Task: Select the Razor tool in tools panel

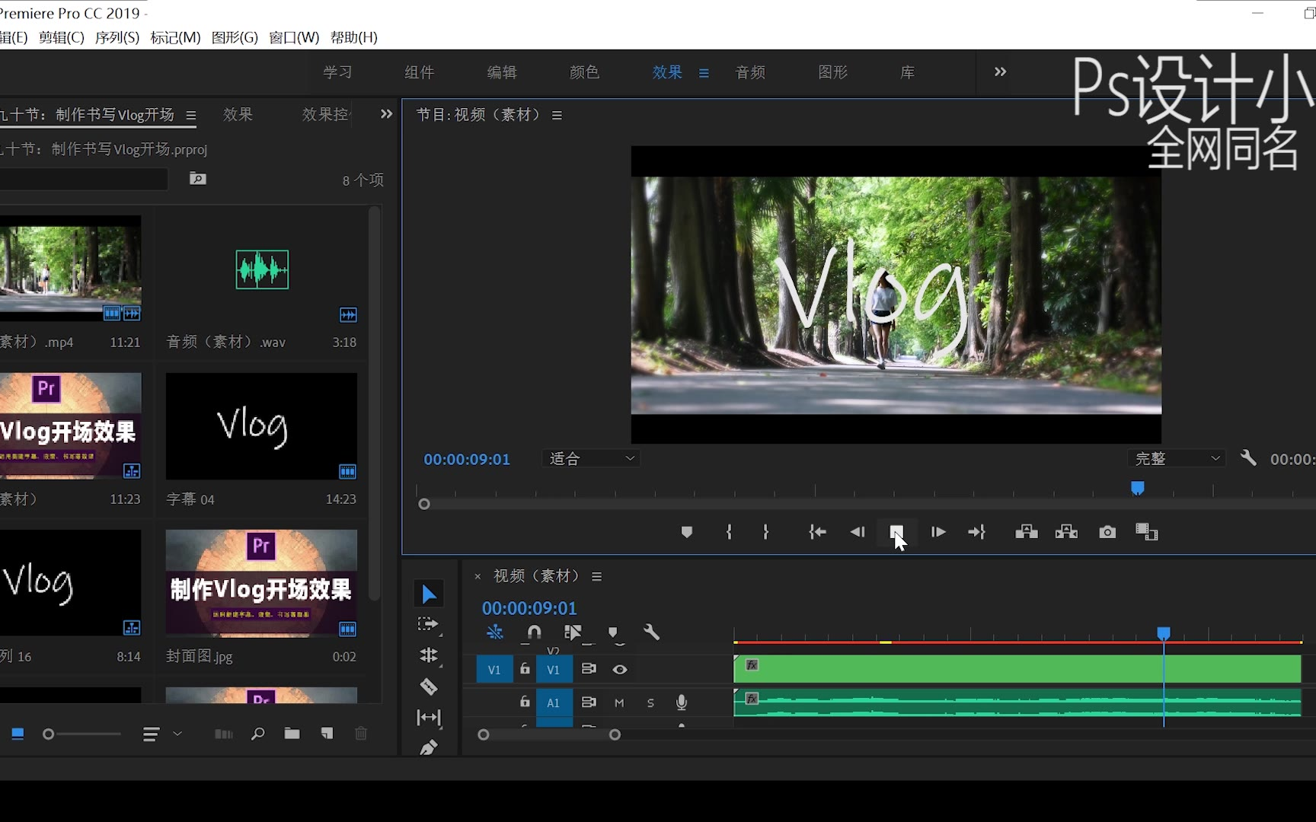Action: click(429, 687)
